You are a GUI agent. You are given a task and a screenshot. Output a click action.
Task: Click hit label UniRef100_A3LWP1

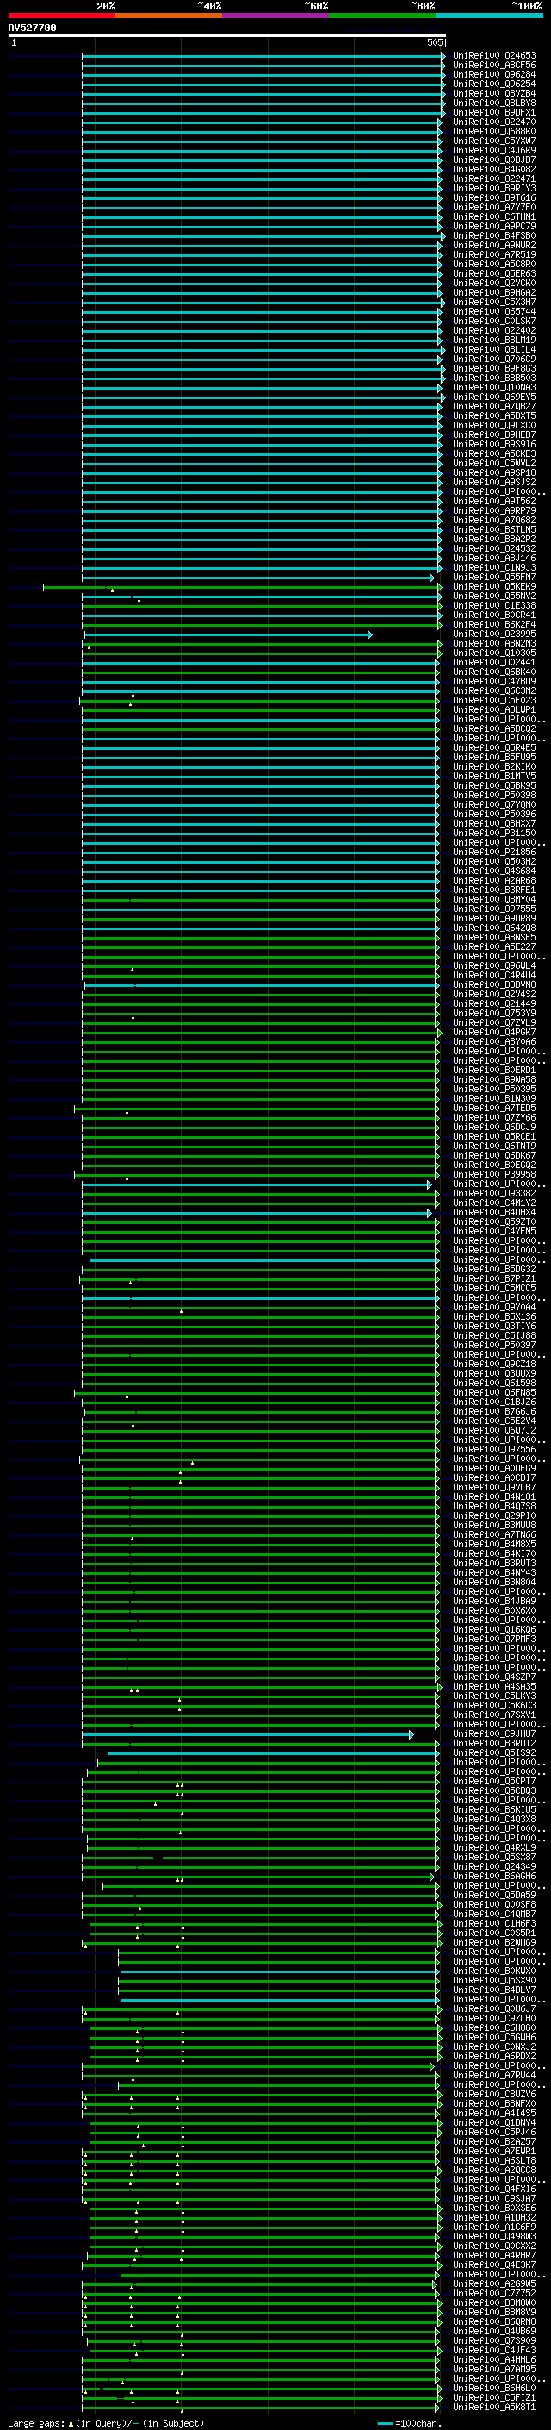(494, 710)
